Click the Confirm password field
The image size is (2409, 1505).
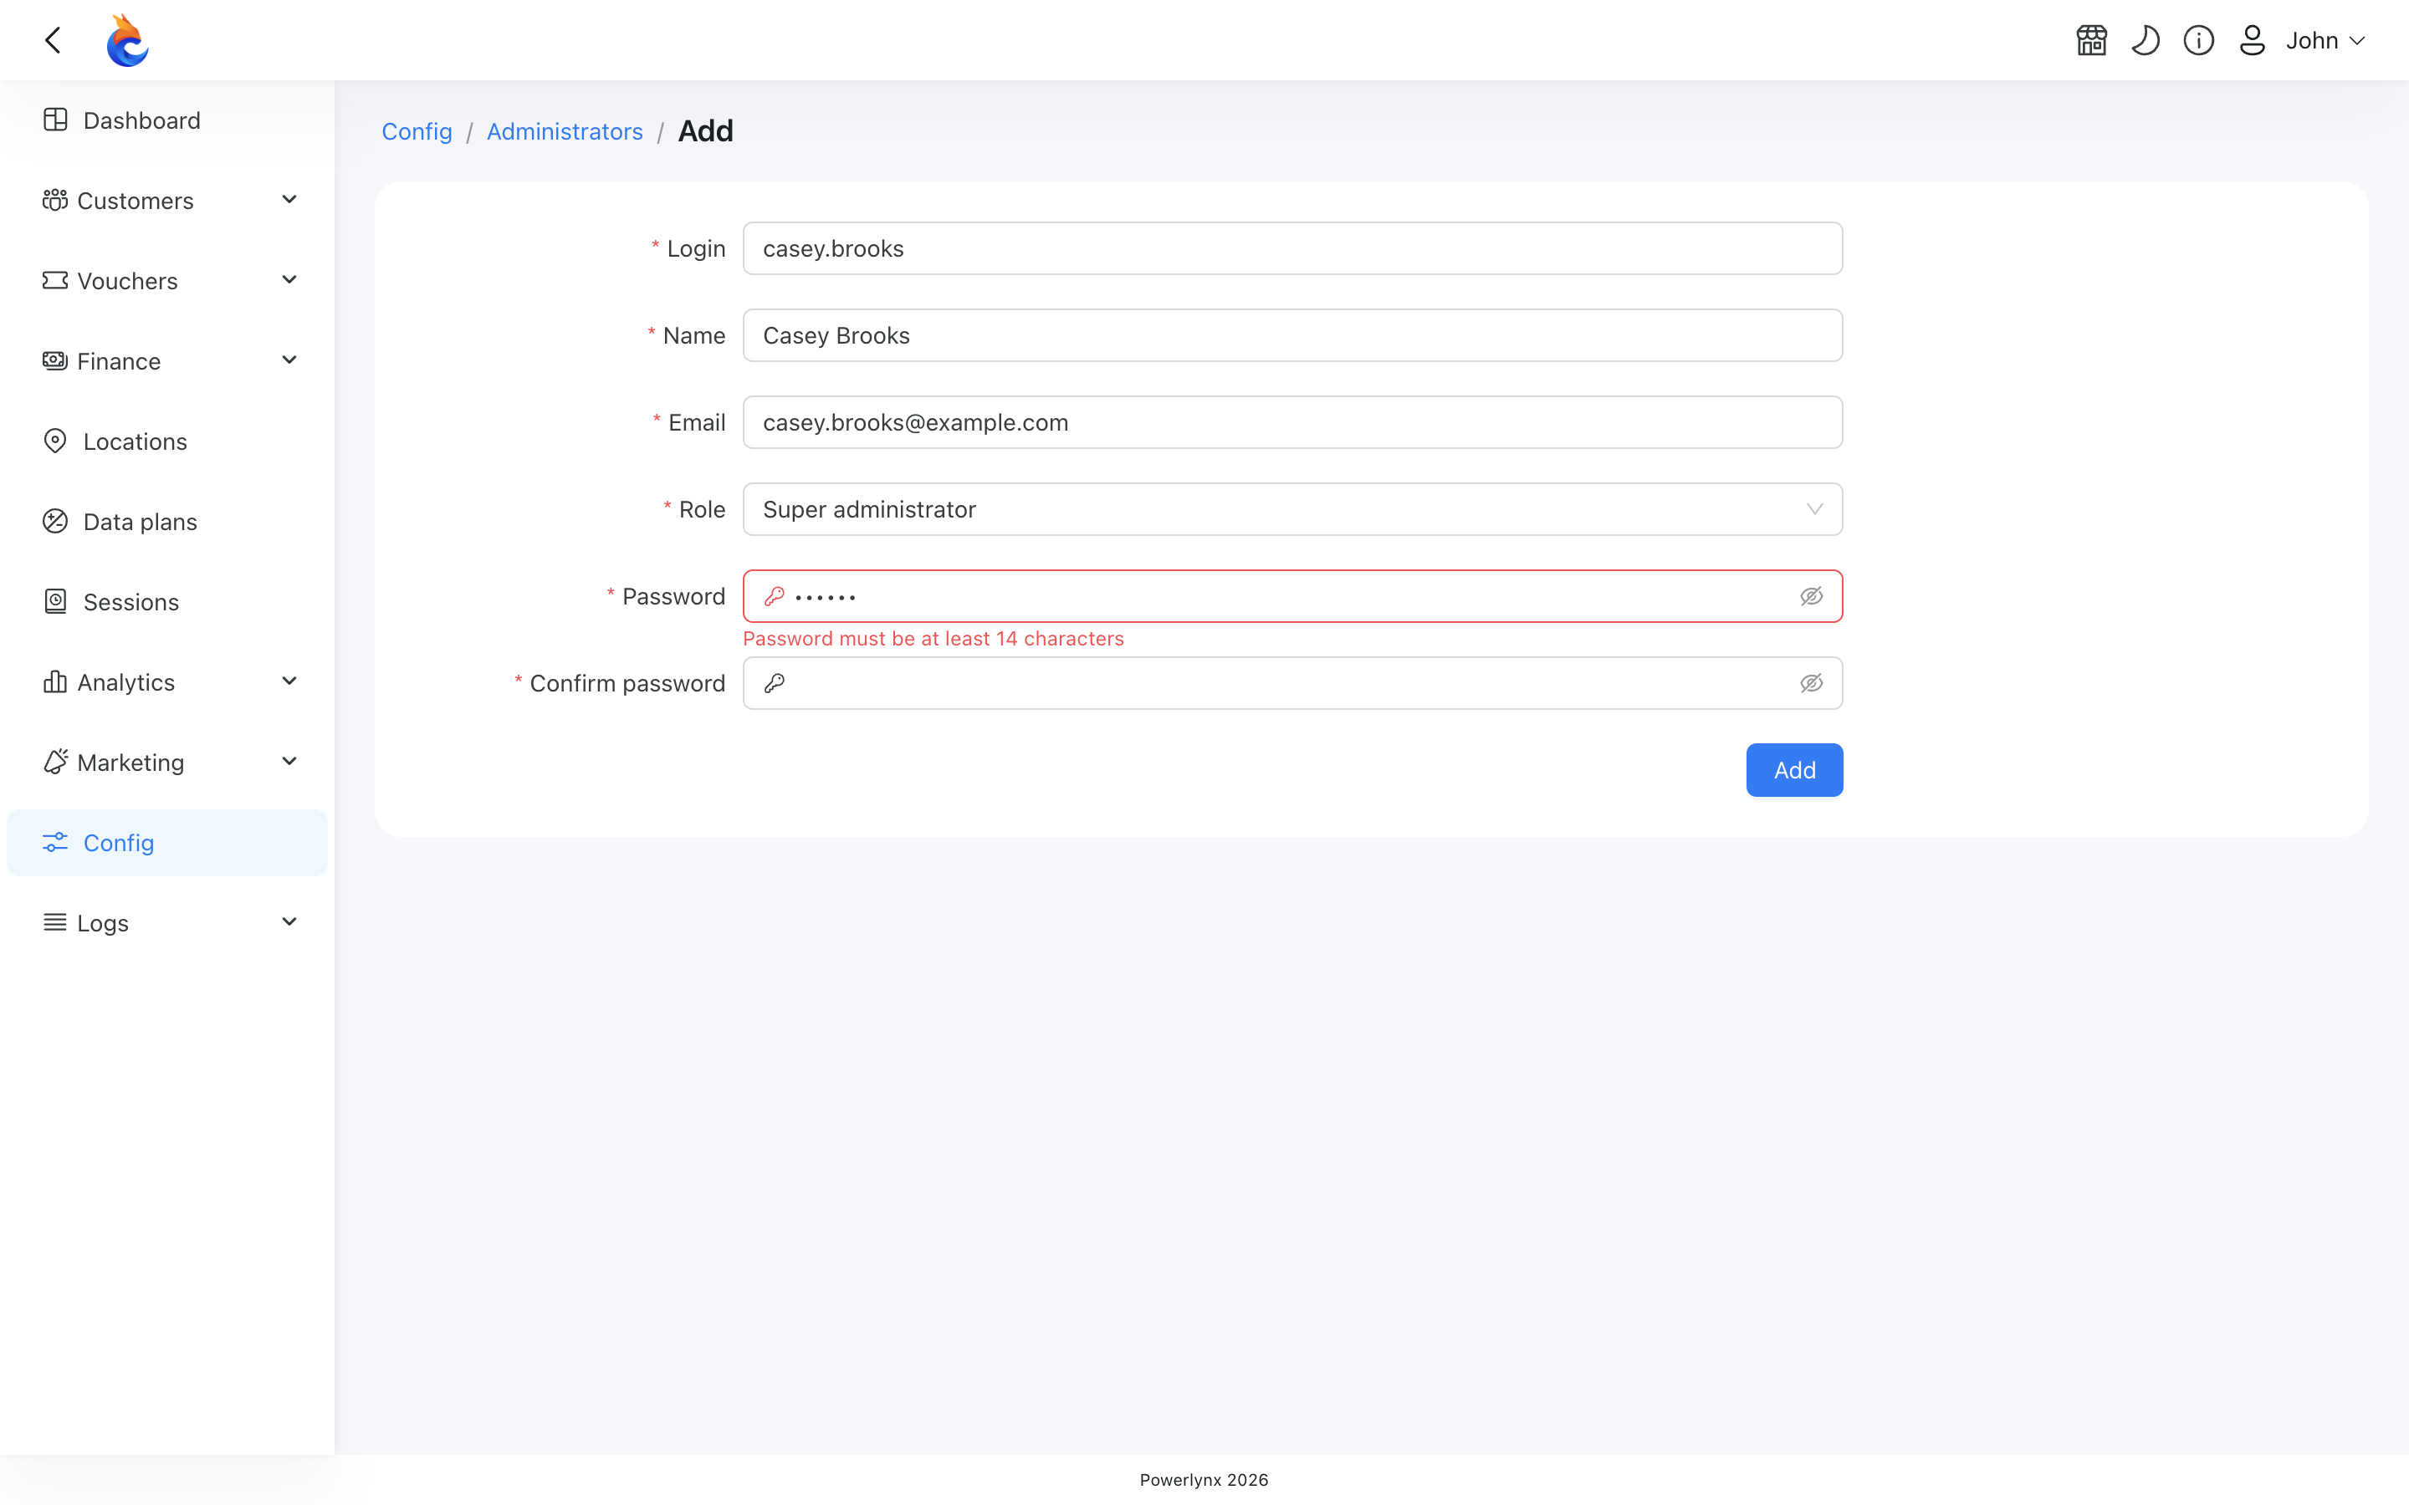point(1292,683)
